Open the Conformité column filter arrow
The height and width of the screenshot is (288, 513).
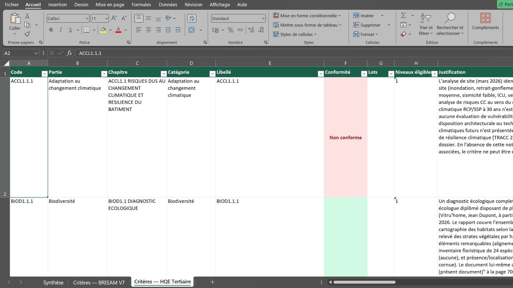[x=364, y=74]
